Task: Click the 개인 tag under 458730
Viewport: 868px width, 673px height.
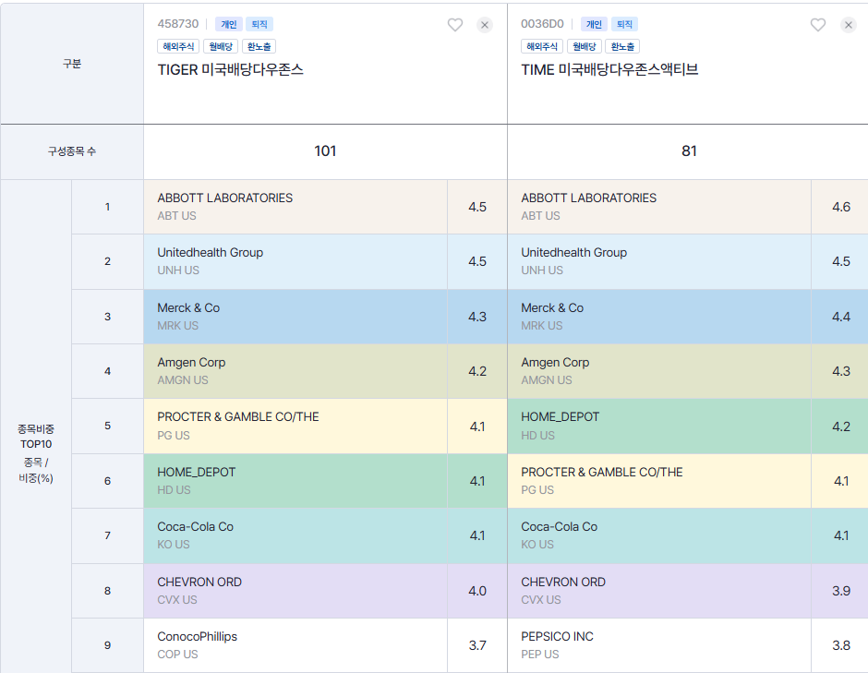Action: 229,24
